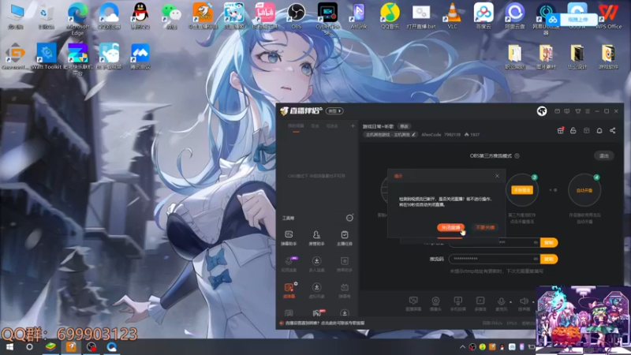Edit the stream category with pencil icon

coord(413,134)
